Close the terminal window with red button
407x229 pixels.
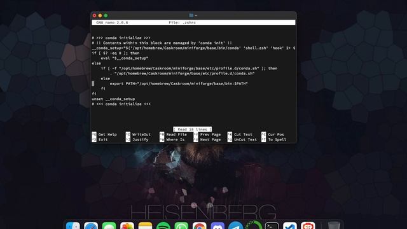[95, 15]
